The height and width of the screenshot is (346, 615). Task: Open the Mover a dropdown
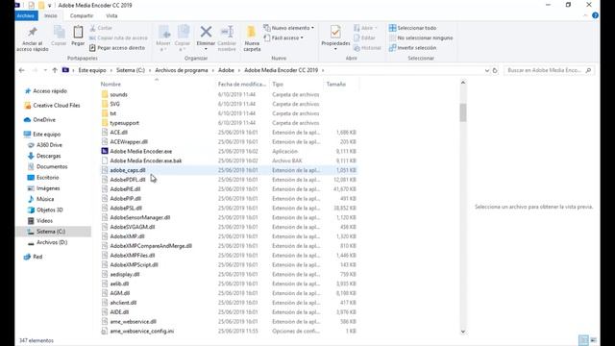click(x=163, y=38)
